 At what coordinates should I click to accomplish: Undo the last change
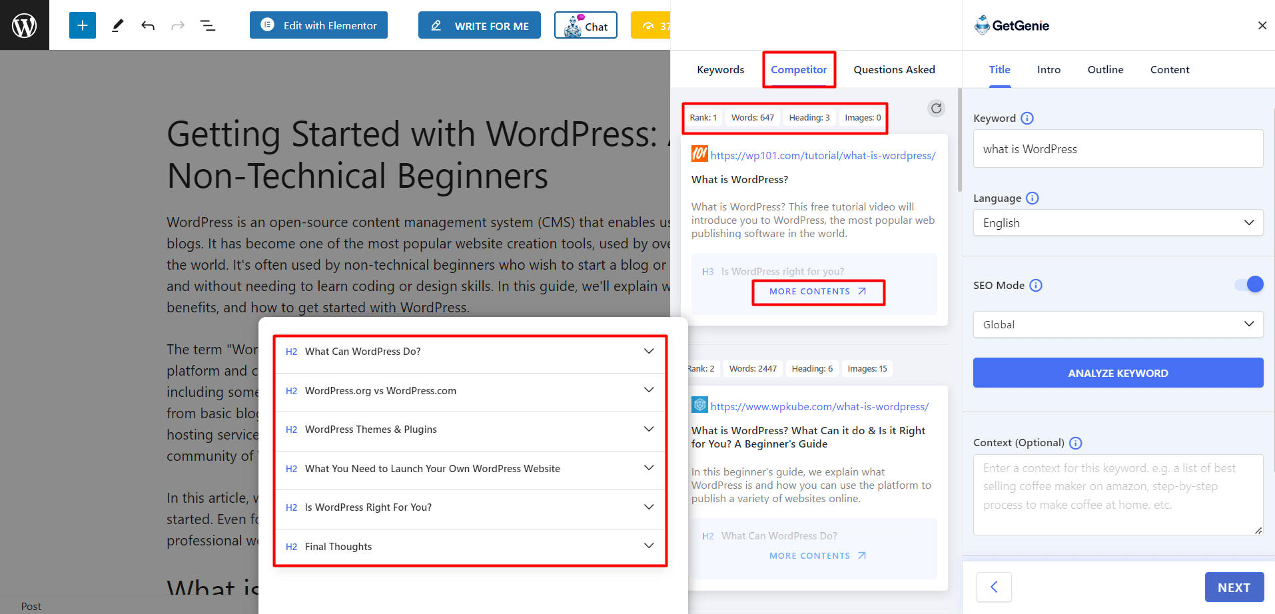148,25
